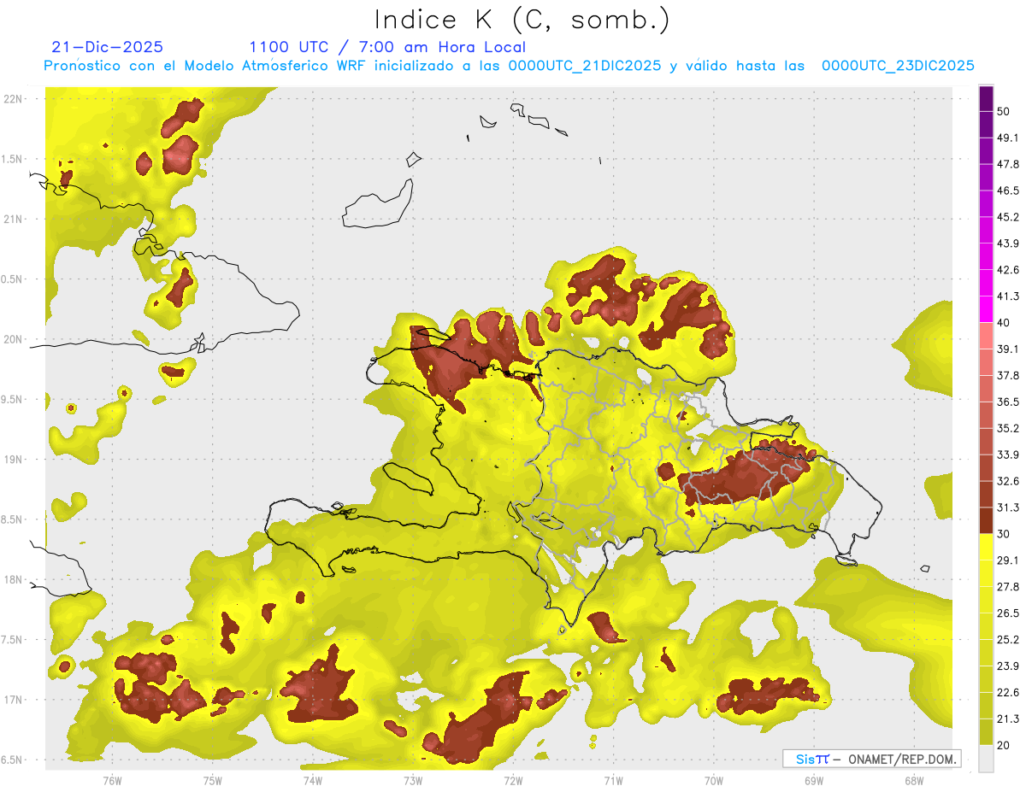Screen dimensions: 1026x792
Task: Select the '21-Dic-2025' date label
Action: coord(107,47)
